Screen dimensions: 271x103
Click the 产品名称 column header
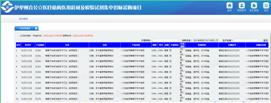pos(136,45)
